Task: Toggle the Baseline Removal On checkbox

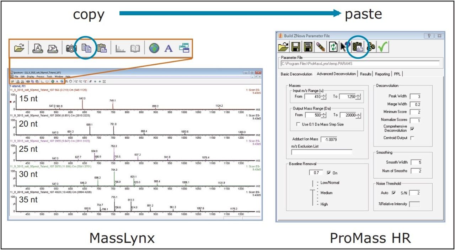Action: [x=328, y=173]
